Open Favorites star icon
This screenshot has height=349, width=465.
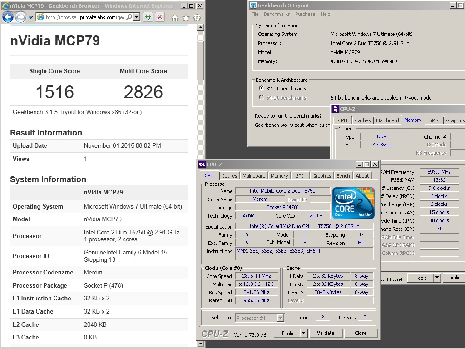[x=186, y=18]
